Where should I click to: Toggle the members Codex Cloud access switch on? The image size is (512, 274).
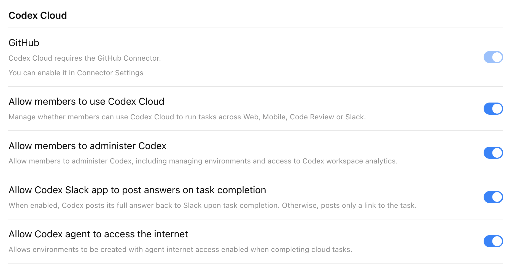493,109
